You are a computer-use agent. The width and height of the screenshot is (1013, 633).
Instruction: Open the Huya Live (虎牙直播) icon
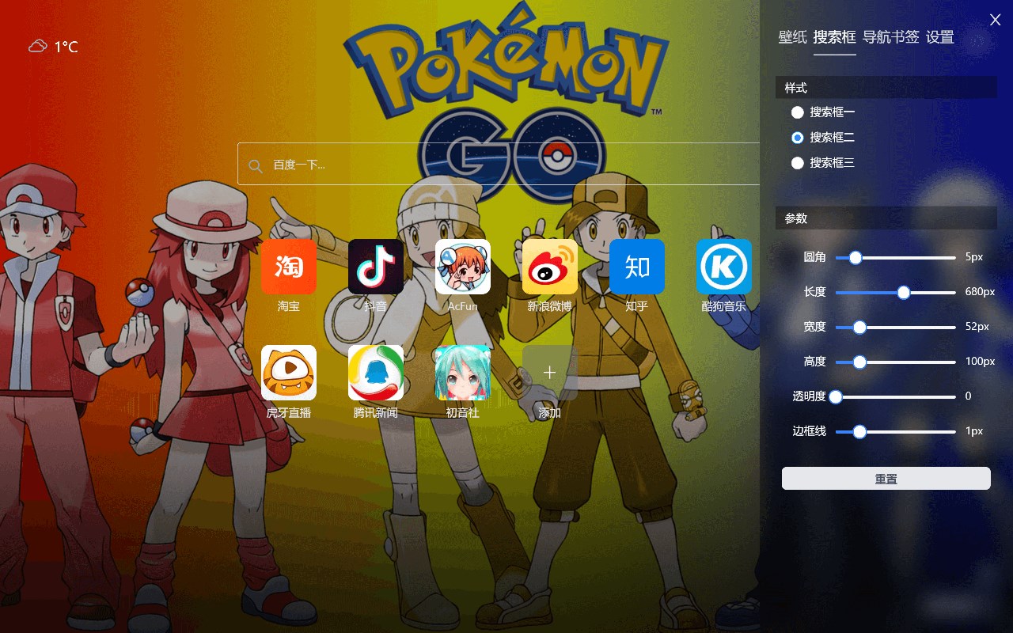tap(289, 373)
